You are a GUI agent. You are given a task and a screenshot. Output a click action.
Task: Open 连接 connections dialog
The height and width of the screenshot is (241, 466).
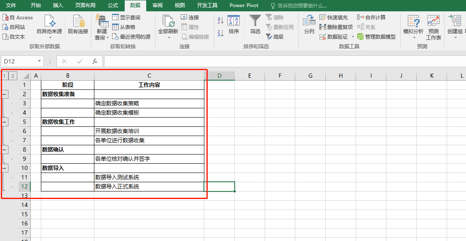point(190,18)
